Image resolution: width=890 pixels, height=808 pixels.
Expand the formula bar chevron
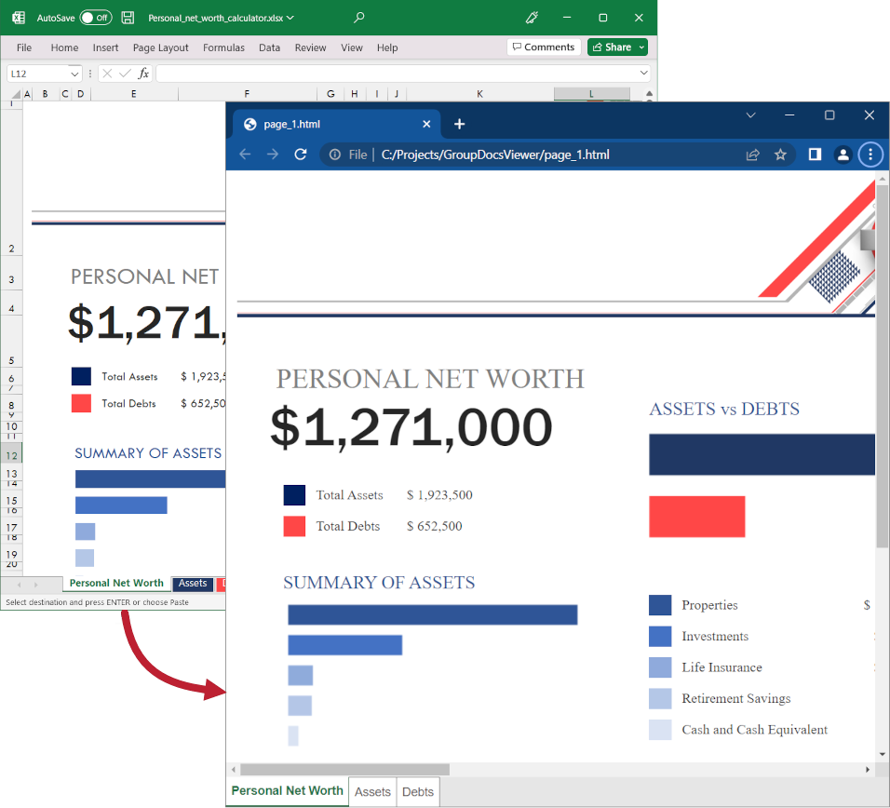click(644, 74)
